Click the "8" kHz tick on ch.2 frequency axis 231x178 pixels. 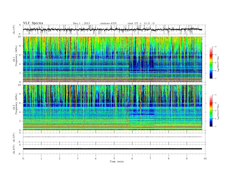click(20, 94)
